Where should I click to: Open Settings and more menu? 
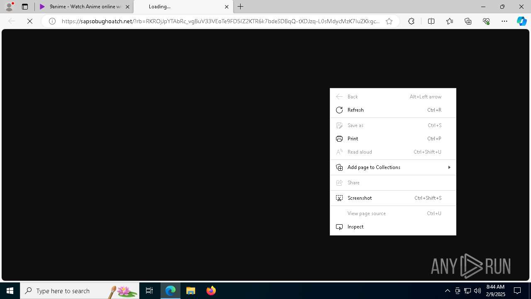click(x=504, y=21)
